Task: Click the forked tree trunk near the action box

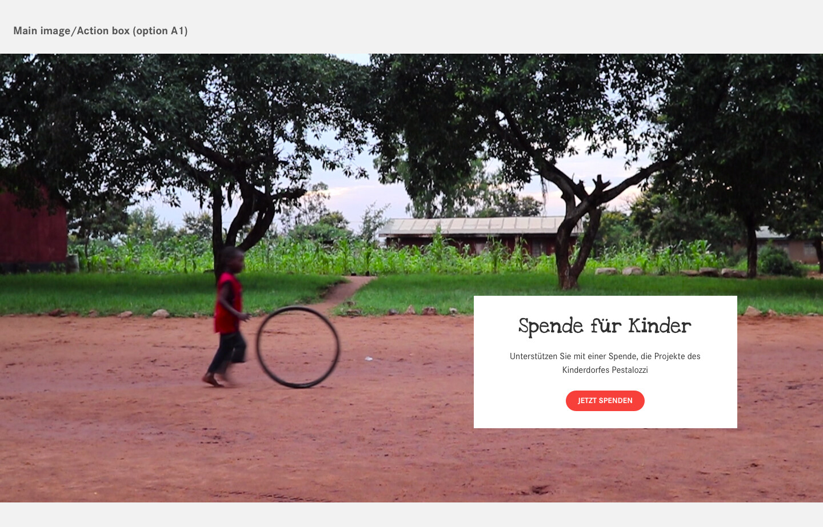Action: pos(574,240)
